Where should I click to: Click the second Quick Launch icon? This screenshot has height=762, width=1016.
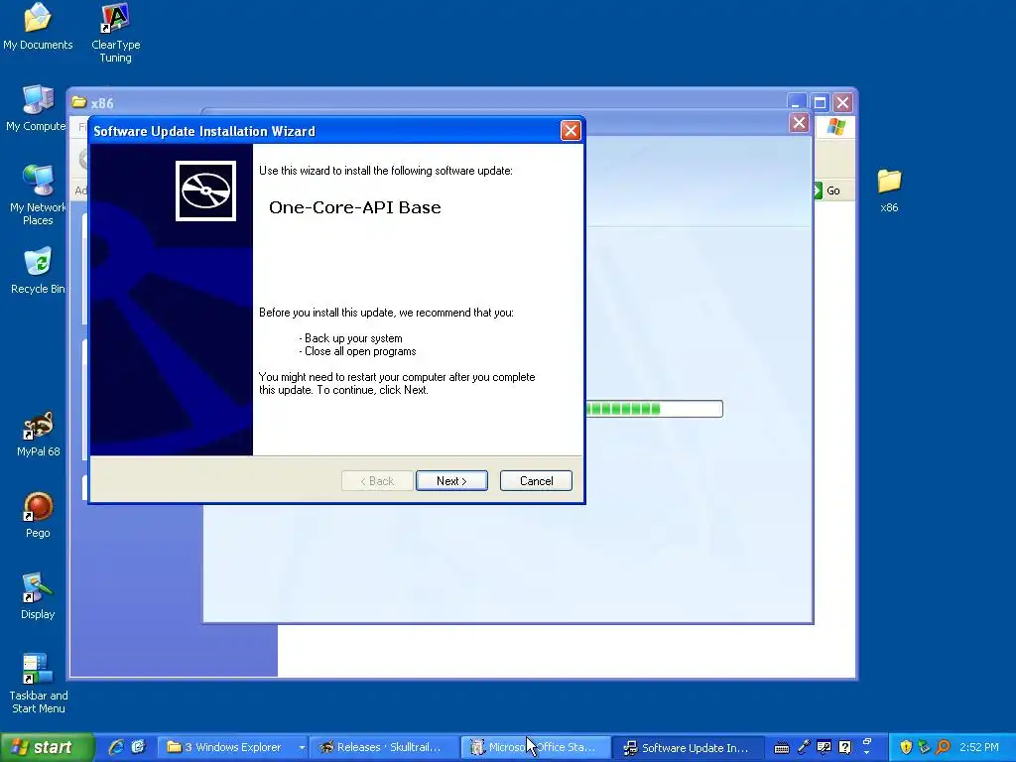coord(138,747)
